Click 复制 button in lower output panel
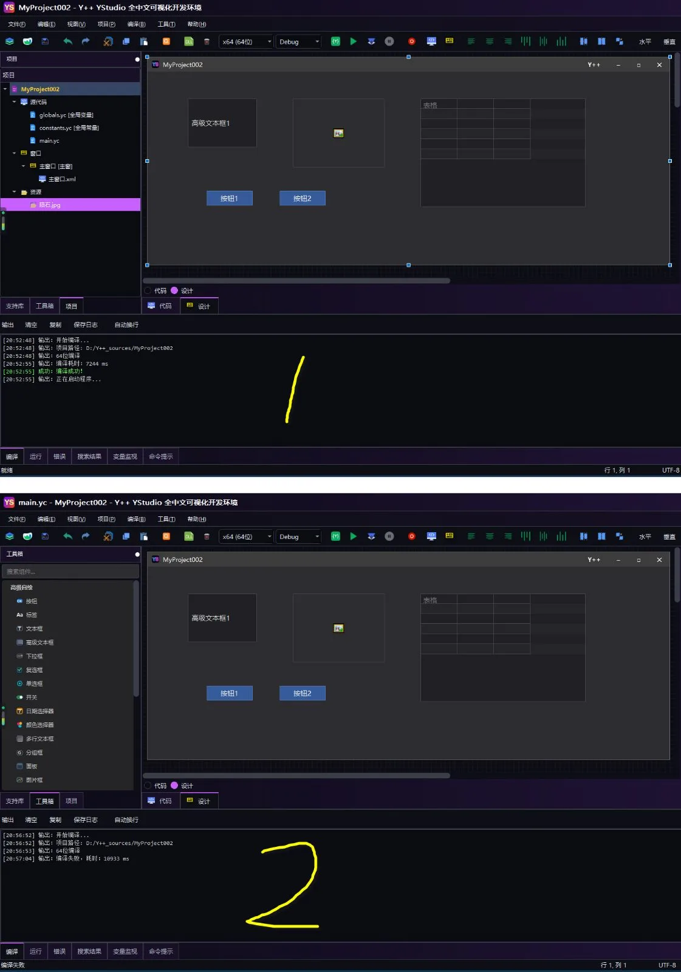Viewport: 681px width, 972px height. click(55, 820)
